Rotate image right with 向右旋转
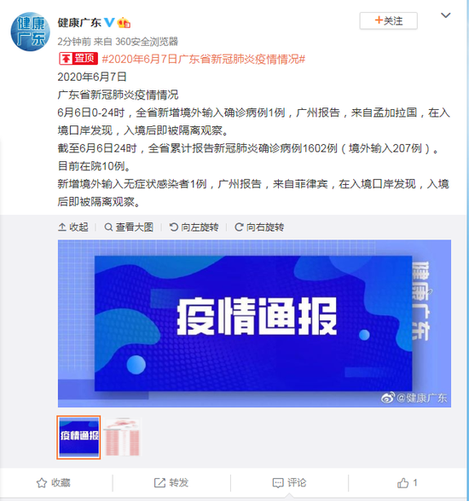The image size is (469, 501). click(259, 227)
